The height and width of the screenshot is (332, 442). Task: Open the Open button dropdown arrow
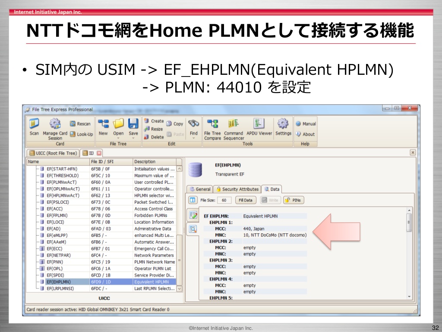coord(118,138)
